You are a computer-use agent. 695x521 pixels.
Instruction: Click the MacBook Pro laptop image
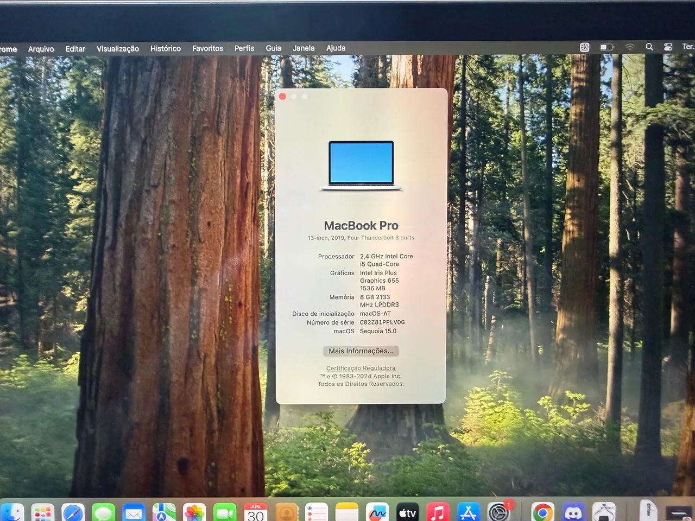(361, 166)
